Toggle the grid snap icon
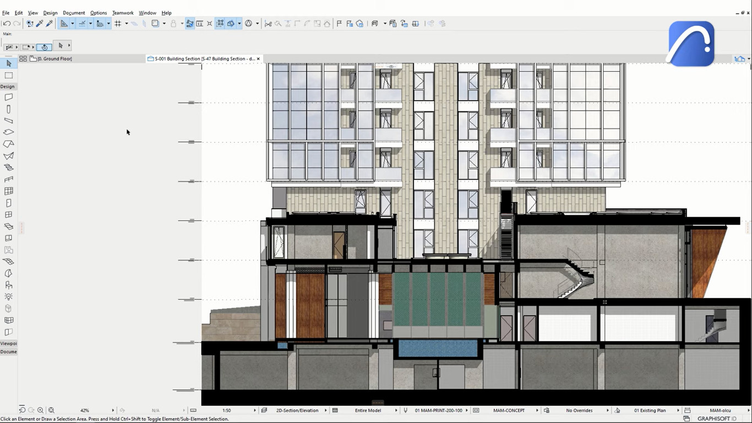The image size is (752, 423). pos(118,24)
